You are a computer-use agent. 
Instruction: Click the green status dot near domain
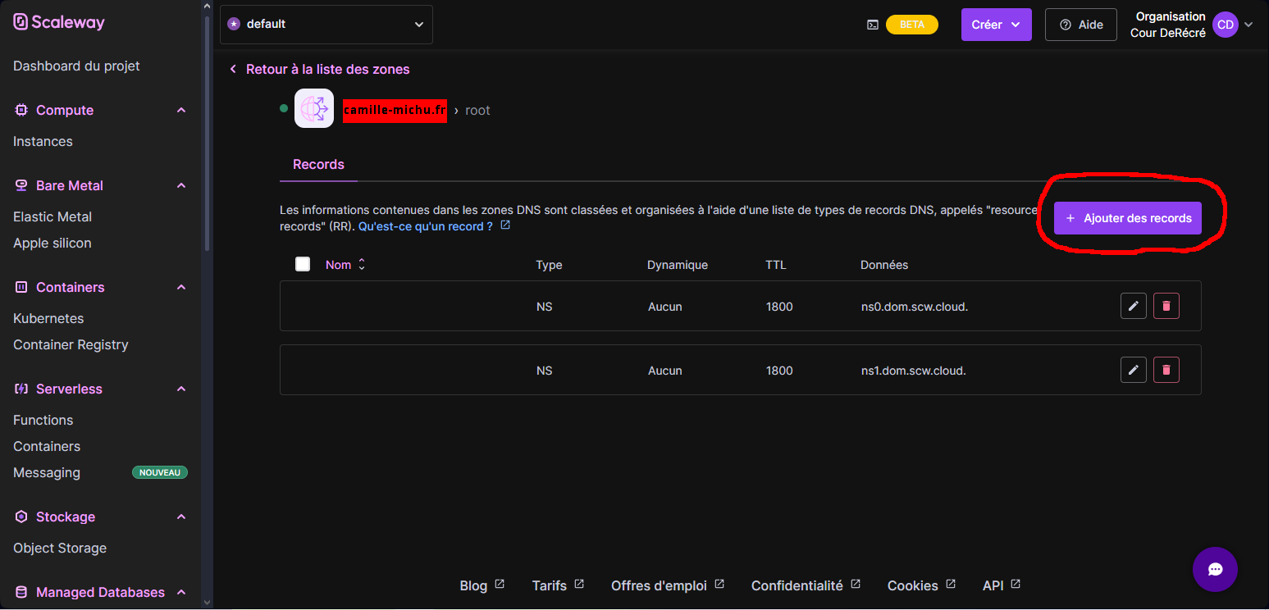tap(284, 108)
